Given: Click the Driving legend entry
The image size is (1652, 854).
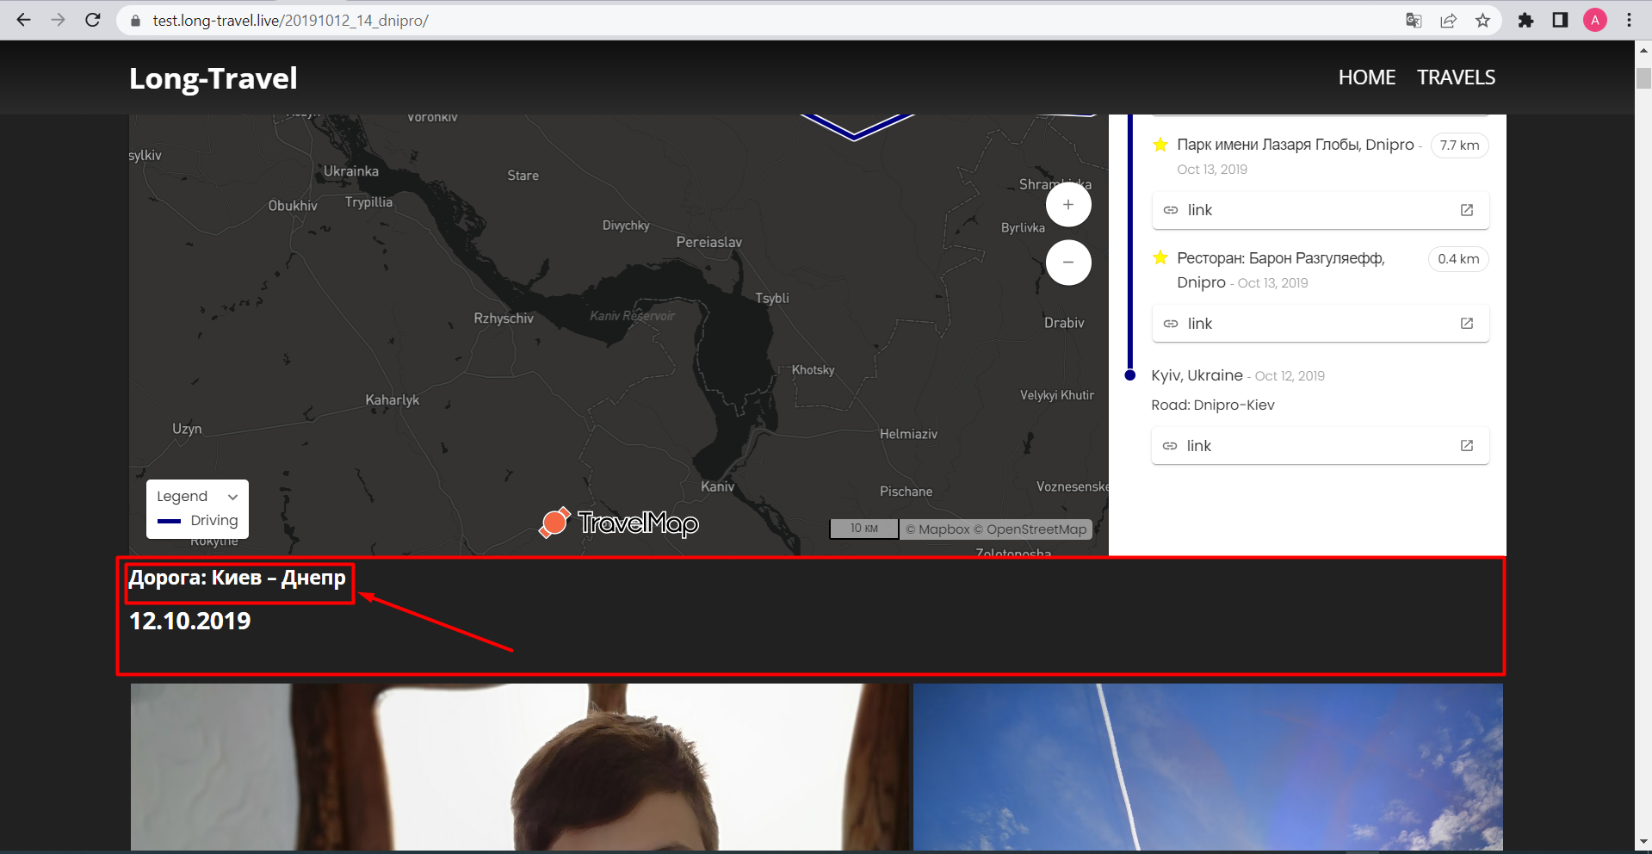Looking at the screenshot, I should (x=198, y=521).
